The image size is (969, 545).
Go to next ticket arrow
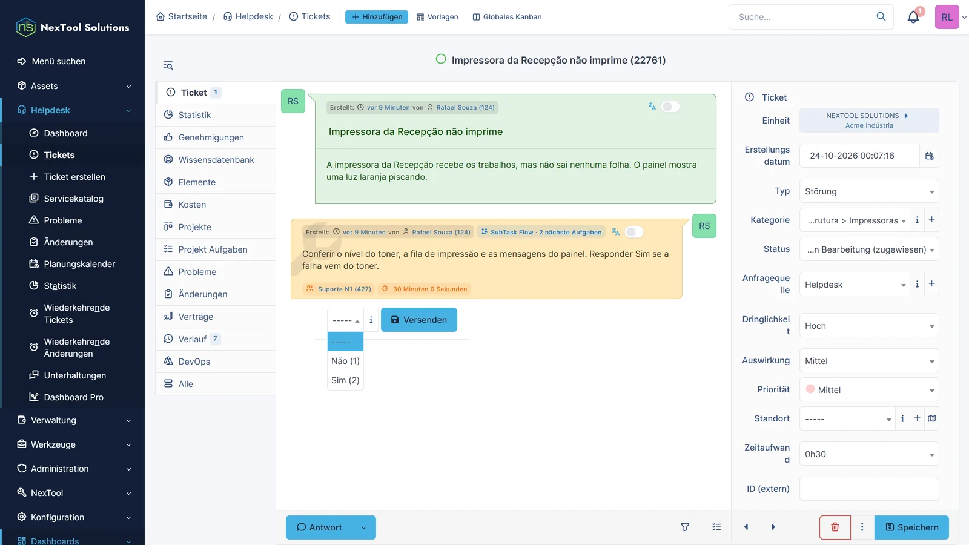773,527
